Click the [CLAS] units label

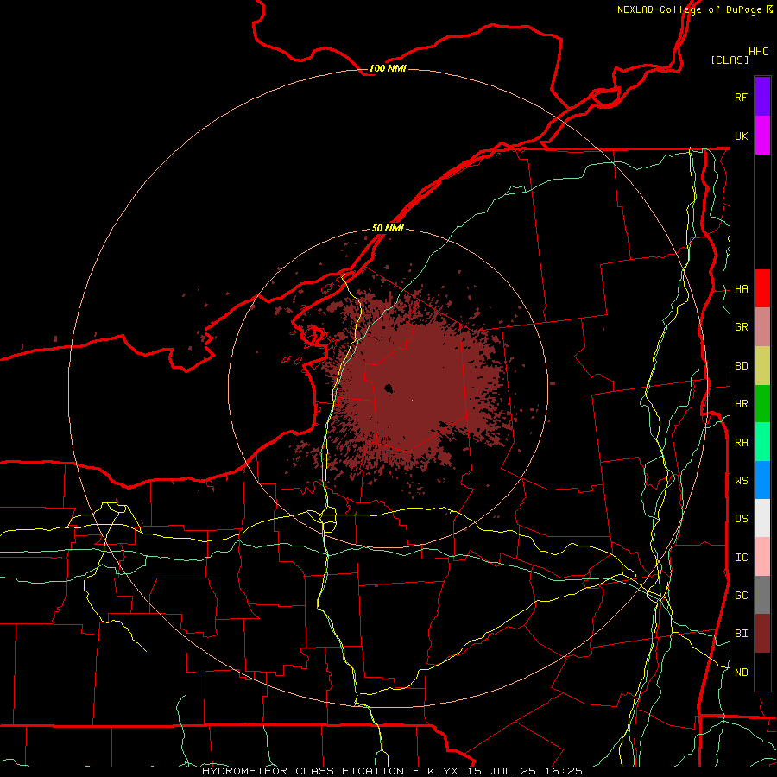tap(730, 60)
